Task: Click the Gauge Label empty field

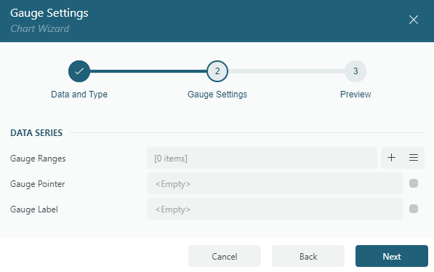Action: (275, 209)
